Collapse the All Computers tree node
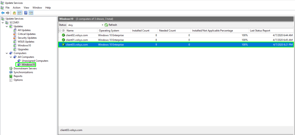This screenshot has width=295, height=135. 11,57
